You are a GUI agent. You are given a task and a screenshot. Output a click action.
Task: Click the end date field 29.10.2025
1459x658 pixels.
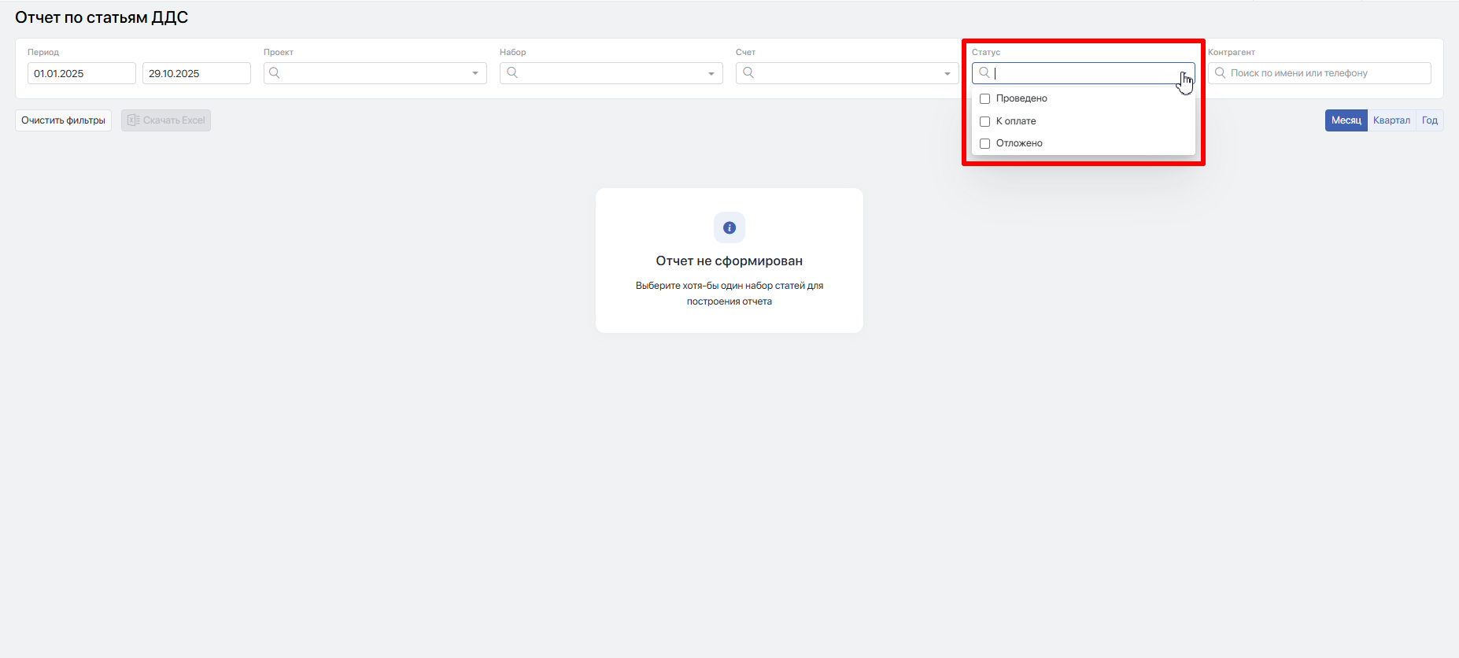tap(197, 73)
